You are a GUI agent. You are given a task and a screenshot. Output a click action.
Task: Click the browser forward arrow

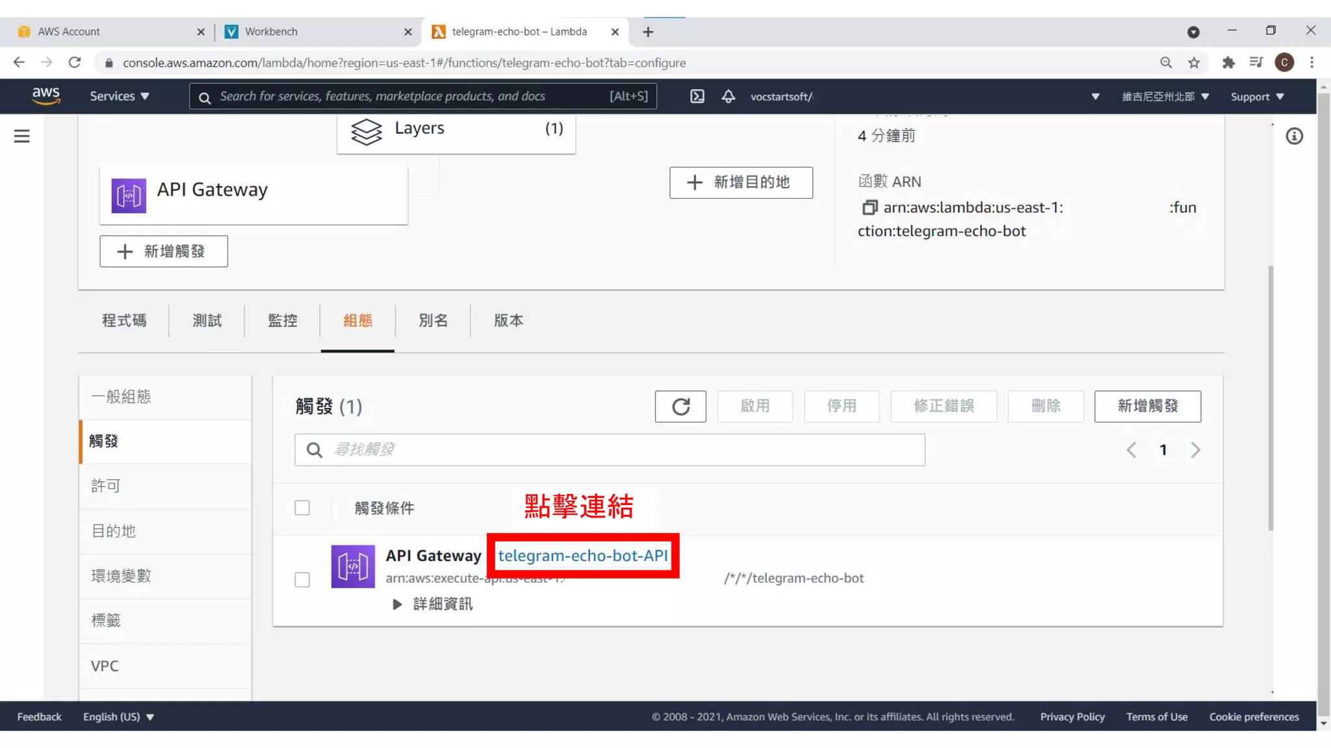47,62
